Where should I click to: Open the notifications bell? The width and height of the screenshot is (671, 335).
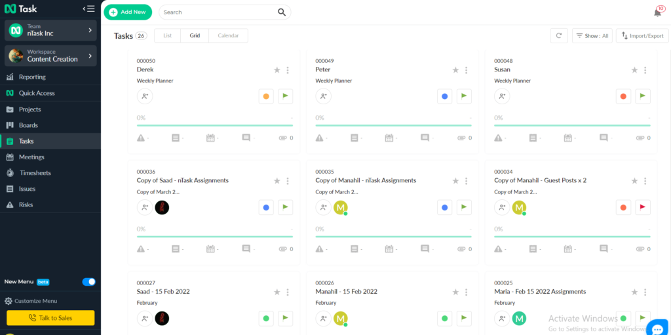(x=658, y=12)
